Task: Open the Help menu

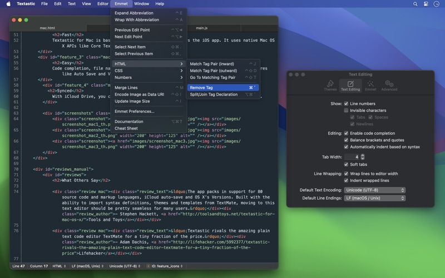Action: coord(160,4)
